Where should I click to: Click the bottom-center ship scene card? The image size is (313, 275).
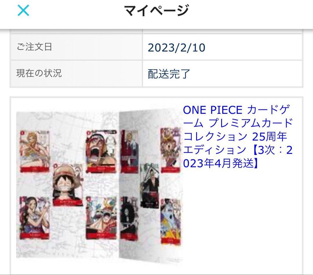[101, 218]
